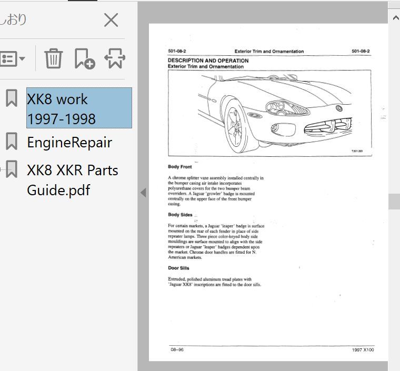400x371 pixels.
Task: Click the bookmark icon beside XK8 XKR Parts Guide.pdf
Action: [x=12, y=169]
